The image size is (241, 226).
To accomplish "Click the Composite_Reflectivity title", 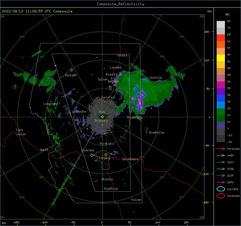I will (120, 4).
